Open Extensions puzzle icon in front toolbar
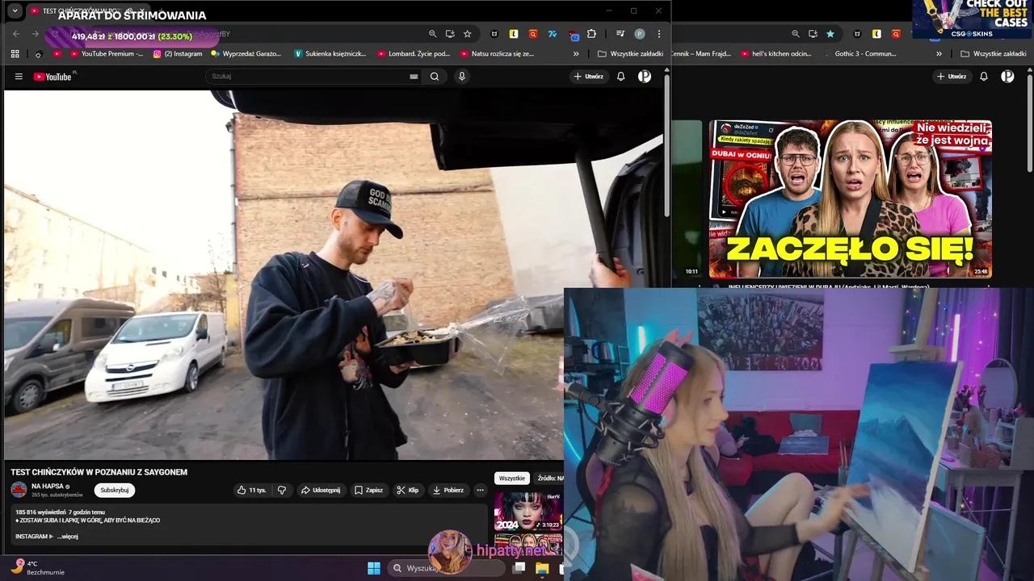This screenshot has height=581, width=1034. coord(591,34)
